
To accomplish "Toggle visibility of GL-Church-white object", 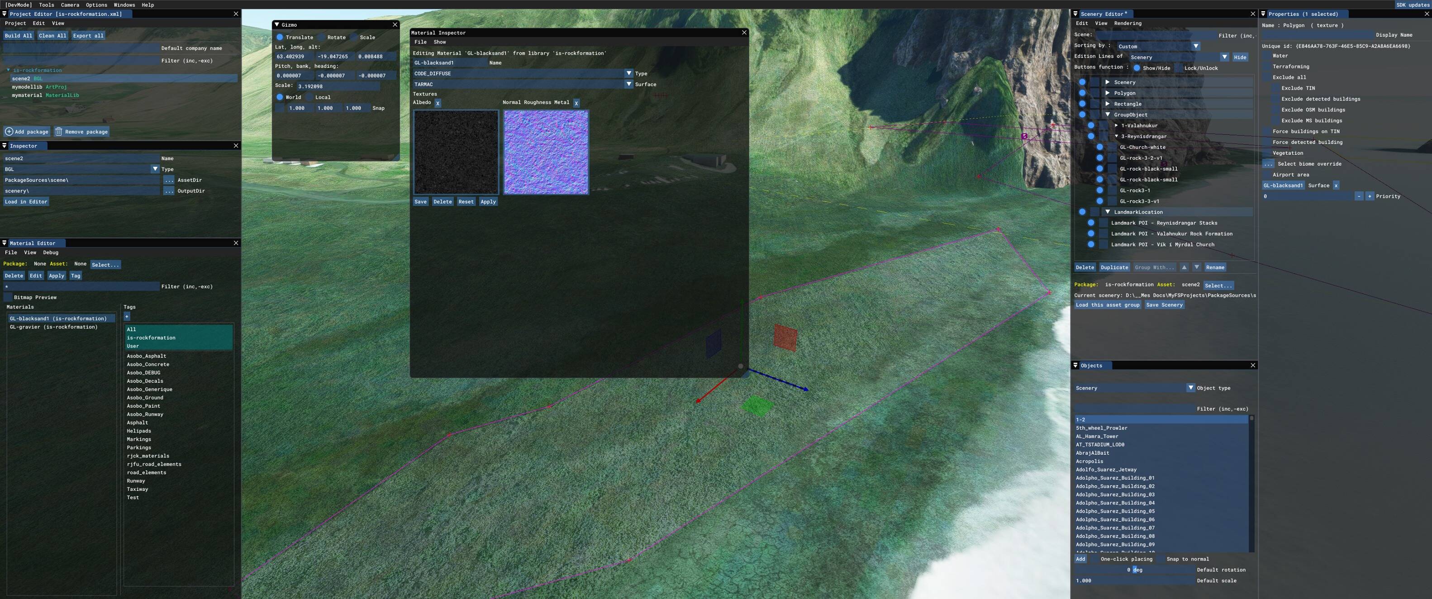I will 1099,147.
